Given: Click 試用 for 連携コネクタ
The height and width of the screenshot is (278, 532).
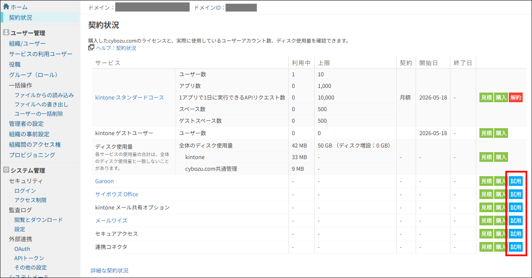Looking at the screenshot, I should tap(515, 247).
